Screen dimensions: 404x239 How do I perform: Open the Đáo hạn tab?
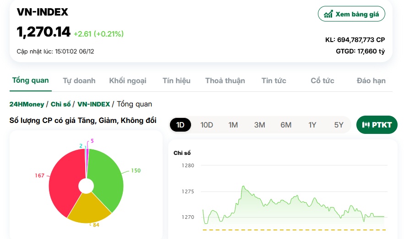371,81
